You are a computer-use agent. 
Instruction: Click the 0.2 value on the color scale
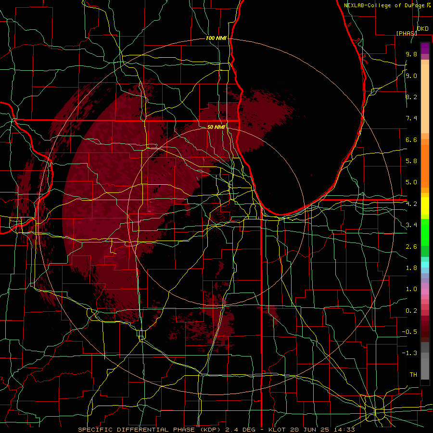point(411,311)
